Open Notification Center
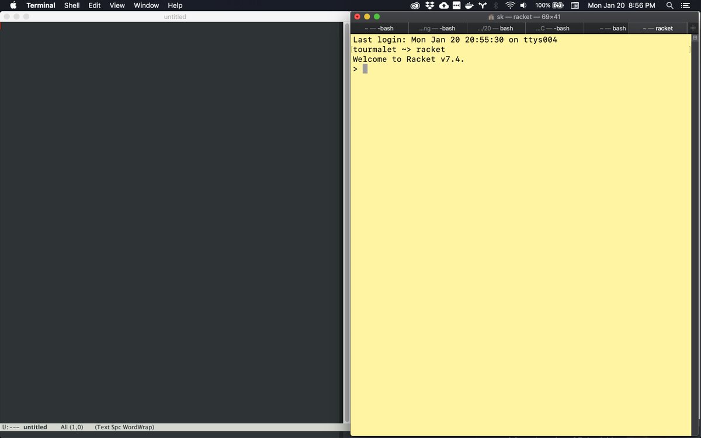The image size is (701, 438). [x=686, y=5]
